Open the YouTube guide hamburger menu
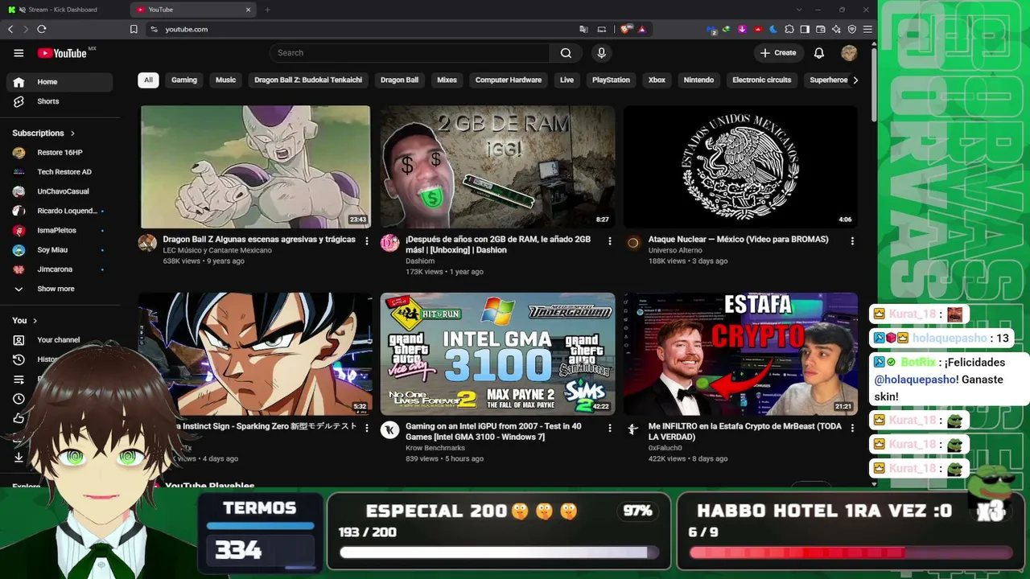The height and width of the screenshot is (579, 1030). tap(19, 53)
